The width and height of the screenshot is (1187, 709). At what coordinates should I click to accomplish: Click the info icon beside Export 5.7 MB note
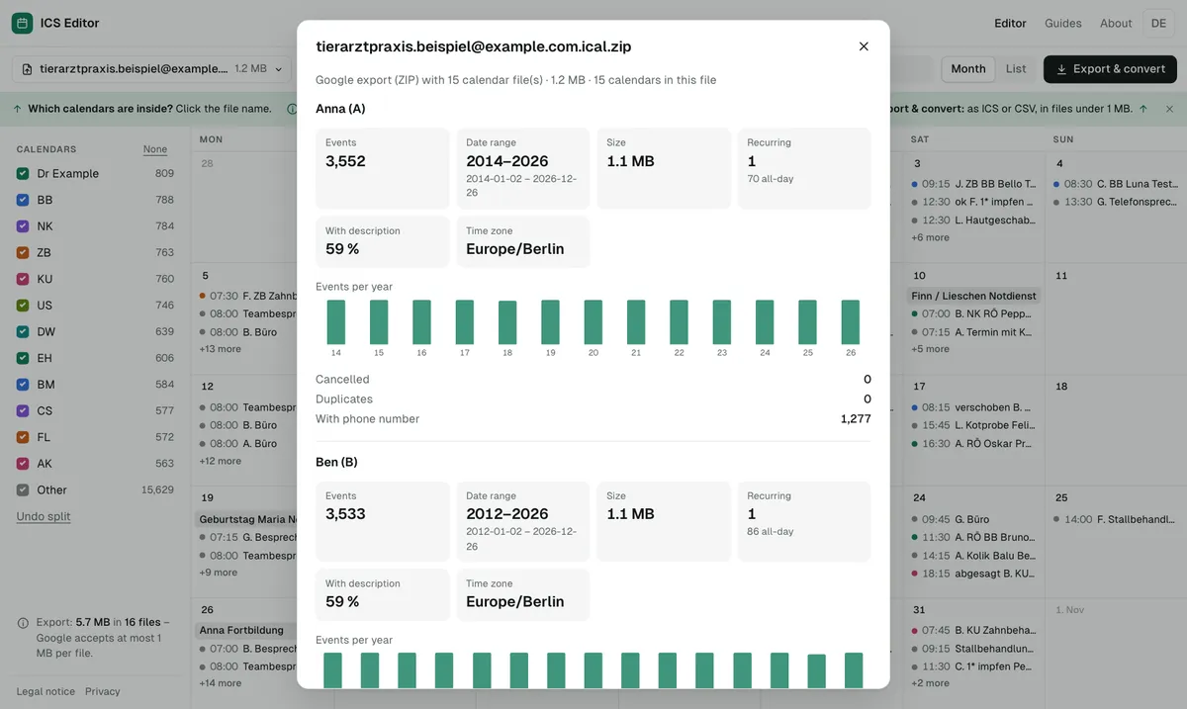(23, 623)
